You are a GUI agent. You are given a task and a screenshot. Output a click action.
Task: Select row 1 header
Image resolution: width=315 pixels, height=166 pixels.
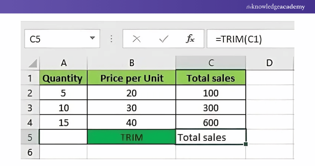pos(30,78)
